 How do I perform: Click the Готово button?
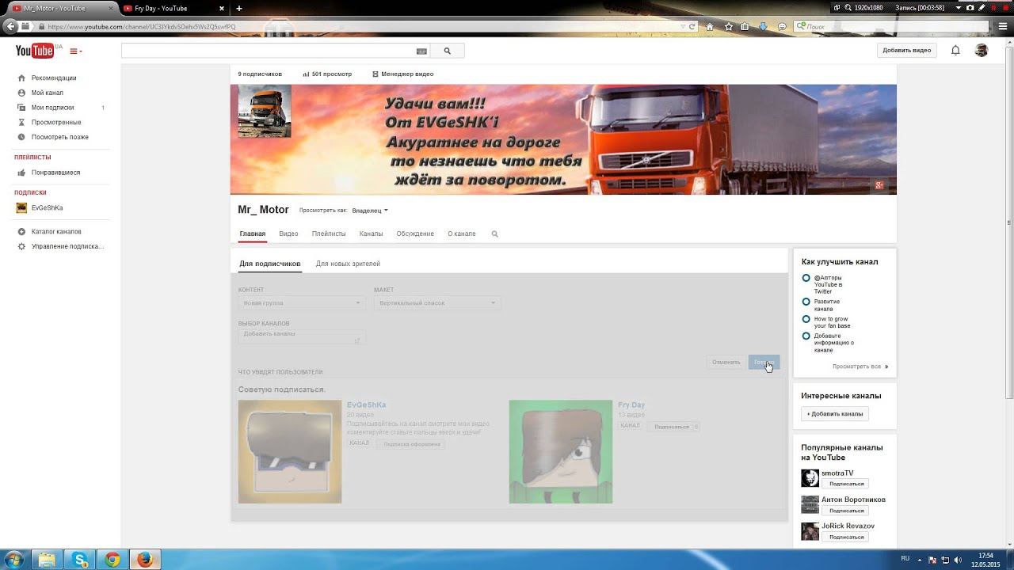764,362
